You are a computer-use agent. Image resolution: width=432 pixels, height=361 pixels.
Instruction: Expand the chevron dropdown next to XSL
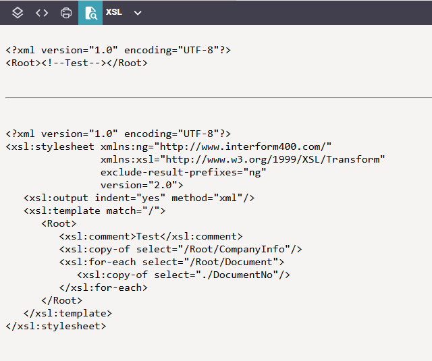(138, 13)
